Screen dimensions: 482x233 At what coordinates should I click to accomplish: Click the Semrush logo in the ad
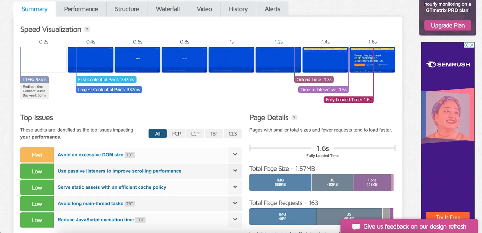tap(448, 64)
